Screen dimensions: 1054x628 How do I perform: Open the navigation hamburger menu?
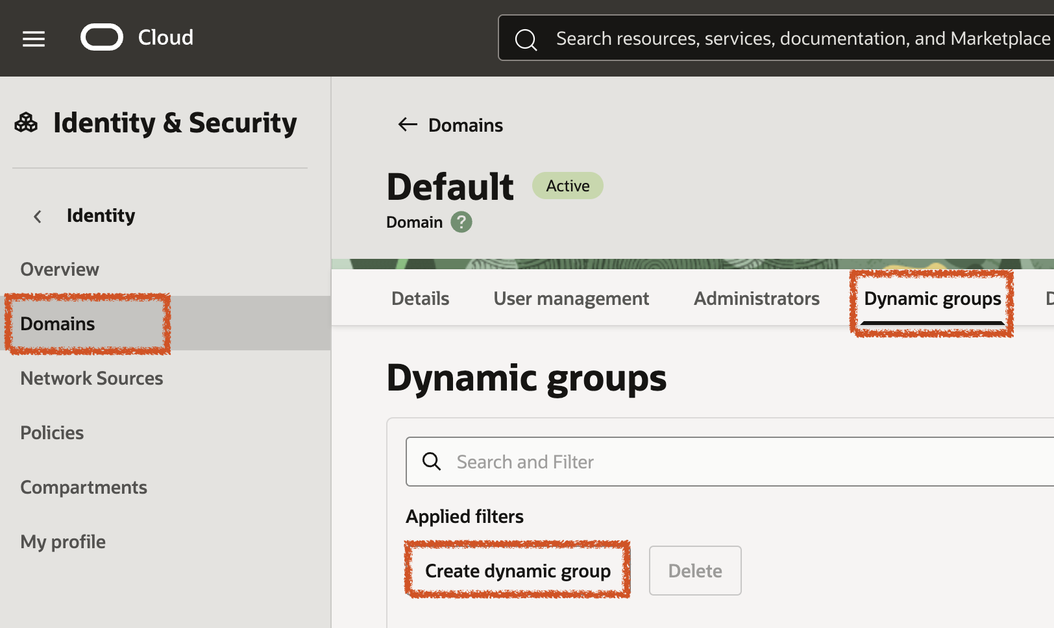tap(33, 38)
